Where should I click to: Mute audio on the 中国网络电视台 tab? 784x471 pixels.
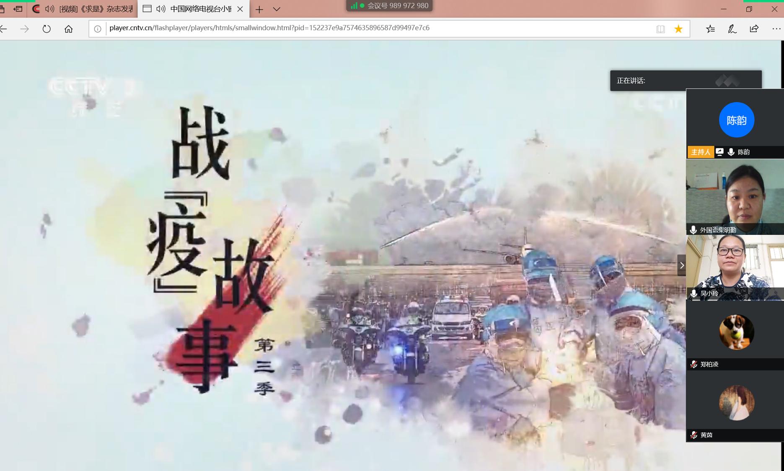[x=161, y=9]
